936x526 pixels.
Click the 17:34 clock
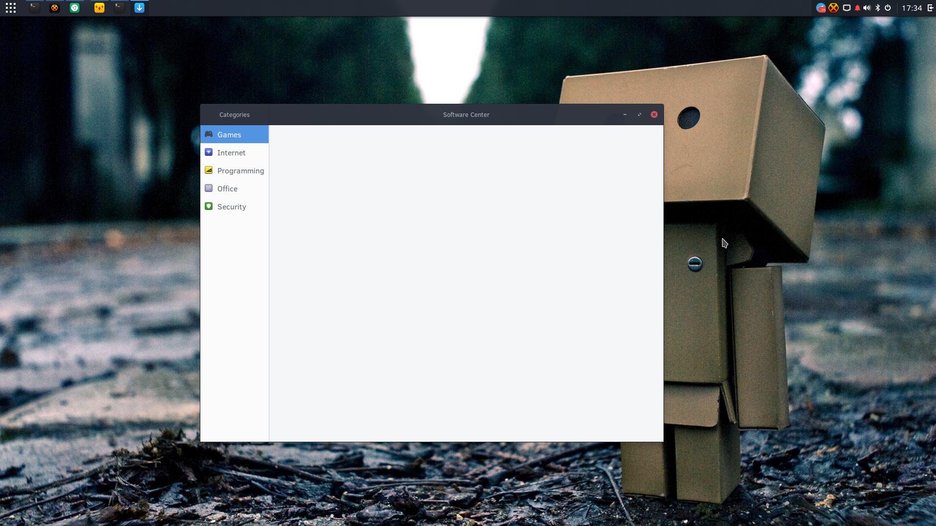pos(912,8)
